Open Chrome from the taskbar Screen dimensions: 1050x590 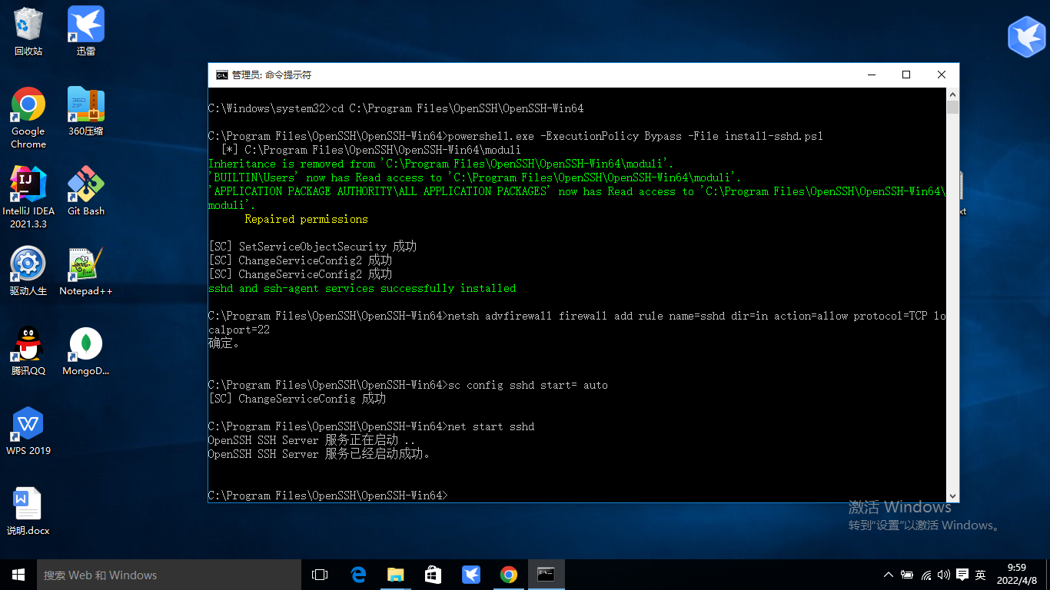(509, 575)
